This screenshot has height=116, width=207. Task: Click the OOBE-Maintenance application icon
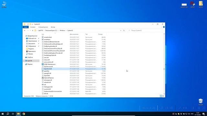(43, 64)
